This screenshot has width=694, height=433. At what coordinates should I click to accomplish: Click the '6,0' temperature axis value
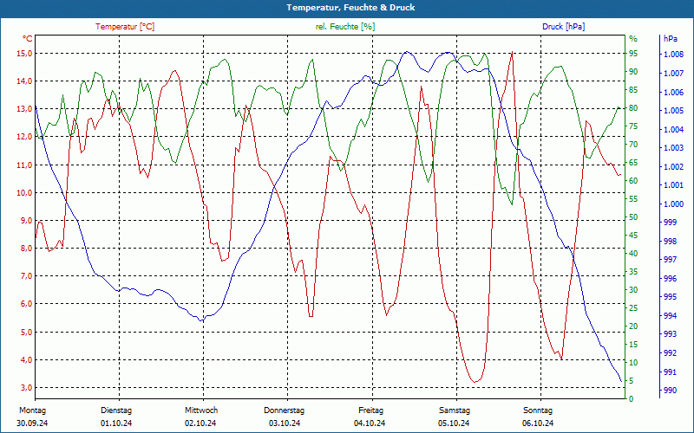pos(26,304)
